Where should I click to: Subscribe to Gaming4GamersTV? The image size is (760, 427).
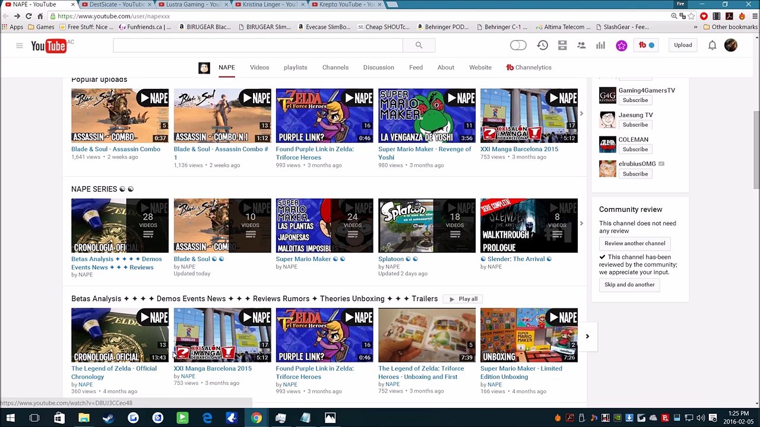pyautogui.click(x=635, y=100)
